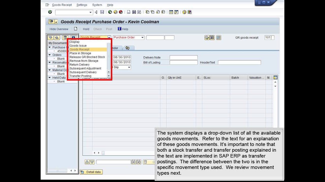Click the Generate Shortcut icon
The height and width of the screenshot is (182, 325).
176,12
